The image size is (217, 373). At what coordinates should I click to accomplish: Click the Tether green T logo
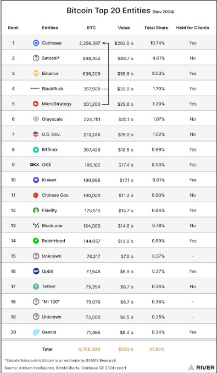pyautogui.click(x=36, y=286)
